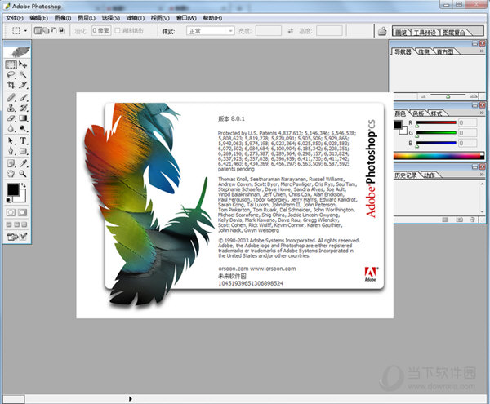Open the History palette flyout menu
The image size is (490, 404).
click(x=482, y=175)
